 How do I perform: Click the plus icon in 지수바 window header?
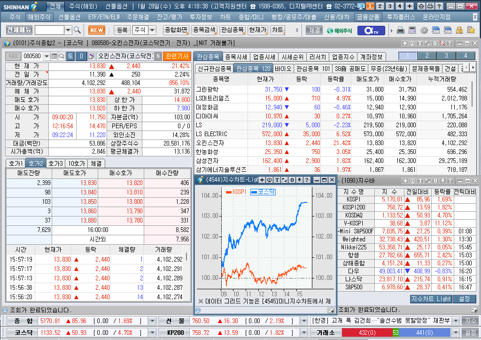click(405, 181)
